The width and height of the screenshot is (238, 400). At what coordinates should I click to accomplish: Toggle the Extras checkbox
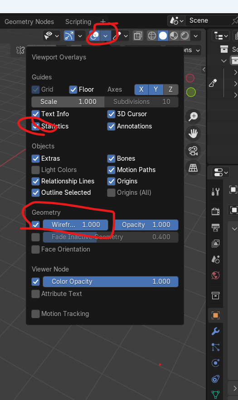[x=36, y=158]
